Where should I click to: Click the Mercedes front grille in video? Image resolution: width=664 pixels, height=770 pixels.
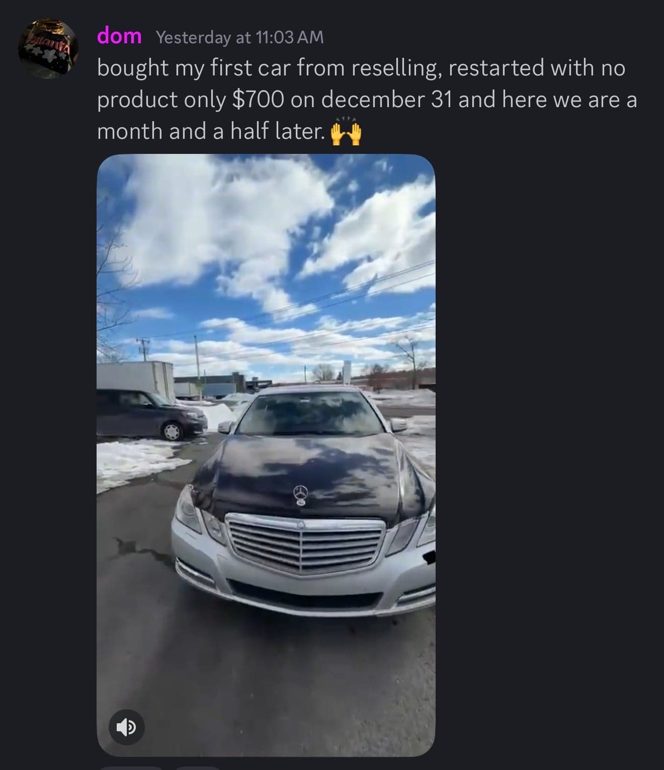pos(305,542)
